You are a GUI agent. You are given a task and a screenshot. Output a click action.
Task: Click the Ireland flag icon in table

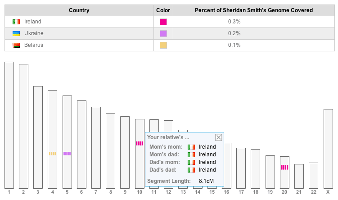pos(16,22)
